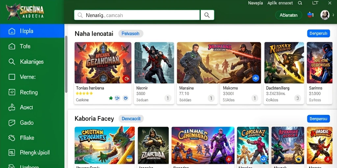Click the Makome title text
The width and height of the screenshot is (337, 168).
pos(230,88)
